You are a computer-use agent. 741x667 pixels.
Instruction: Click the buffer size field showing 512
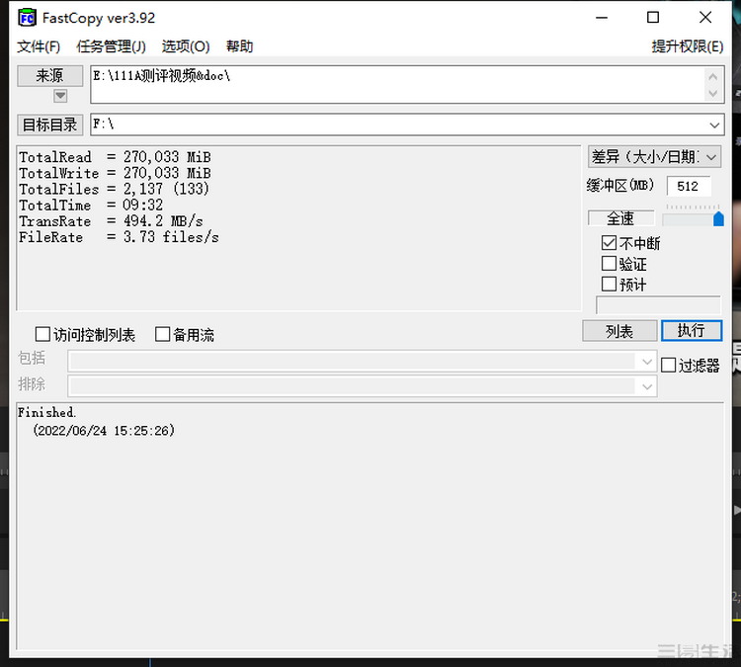688,186
